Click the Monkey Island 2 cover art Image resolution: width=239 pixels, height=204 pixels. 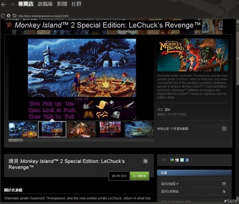193,55
